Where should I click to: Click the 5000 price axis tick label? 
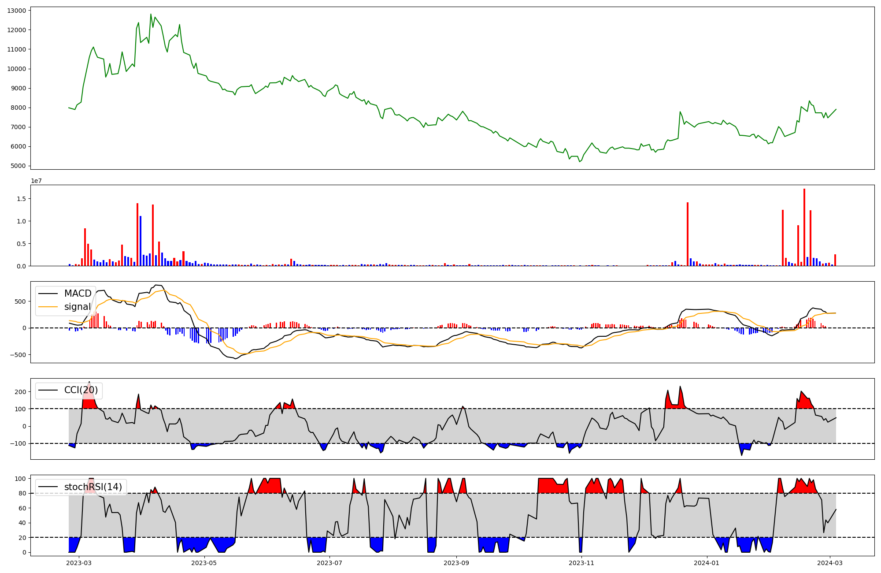(x=19, y=166)
